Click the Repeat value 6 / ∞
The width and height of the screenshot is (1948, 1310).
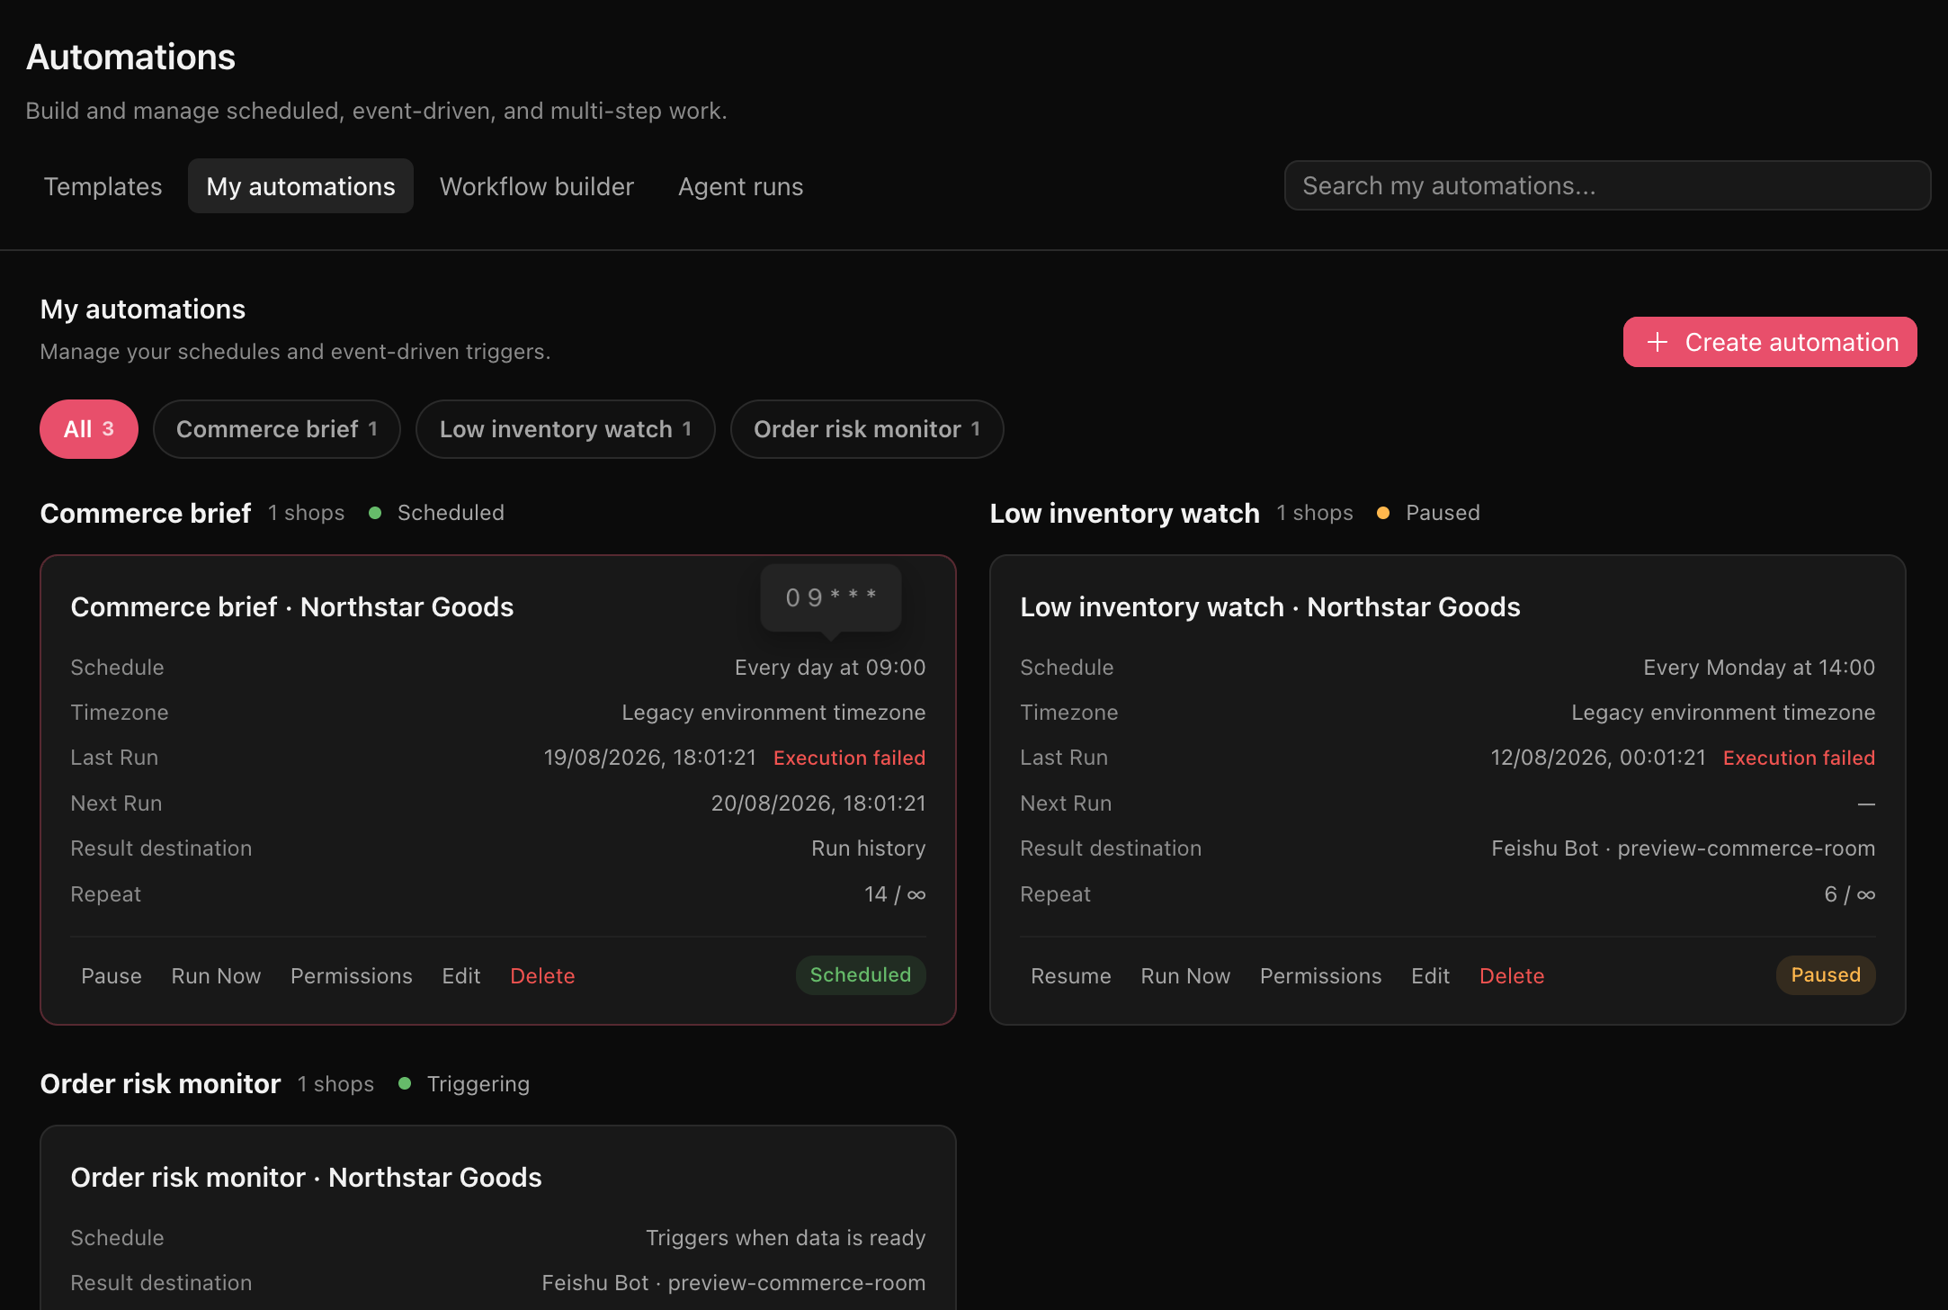(x=1849, y=894)
